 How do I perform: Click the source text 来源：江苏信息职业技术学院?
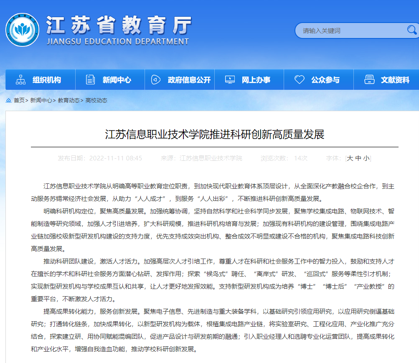201,158
